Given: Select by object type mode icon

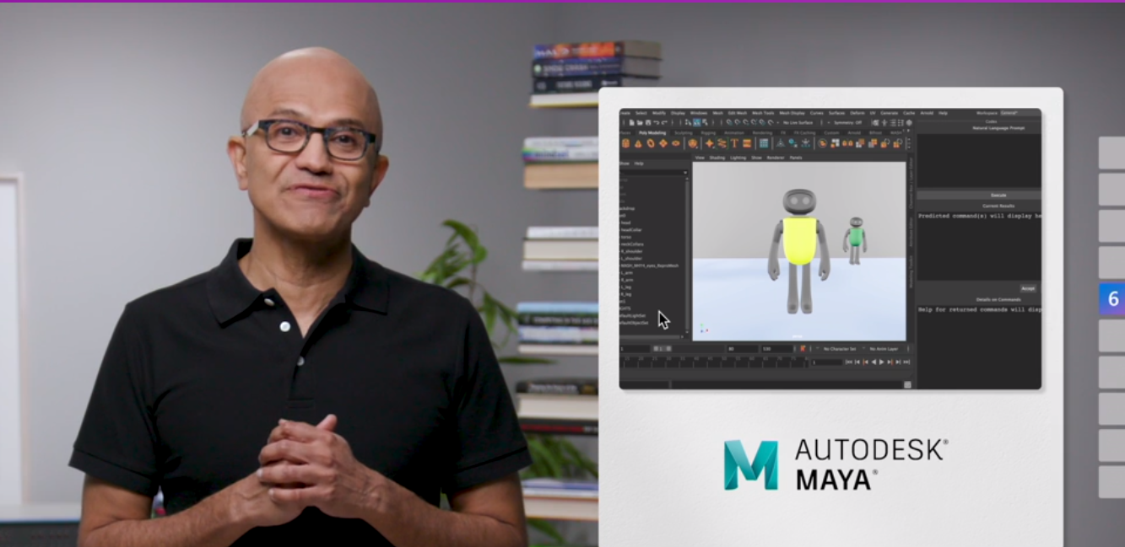Looking at the screenshot, I should (x=697, y=123).
